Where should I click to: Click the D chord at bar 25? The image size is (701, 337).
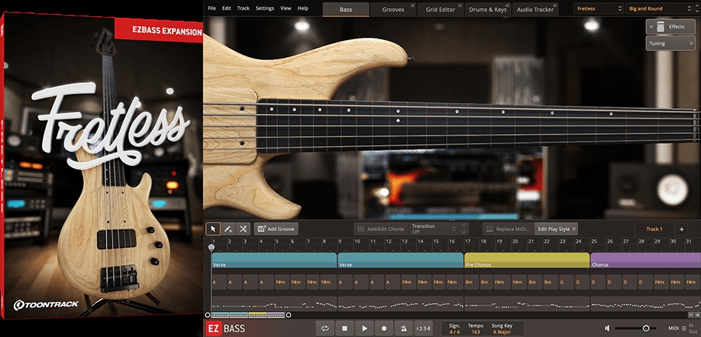(598, 282)
